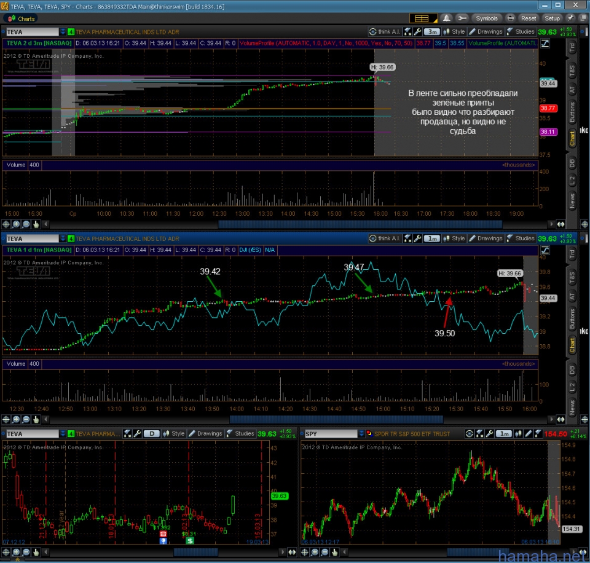This screenshot has height=563, width=590.
Task: Print the charts with the printer icon
Action: click(510, 18)
